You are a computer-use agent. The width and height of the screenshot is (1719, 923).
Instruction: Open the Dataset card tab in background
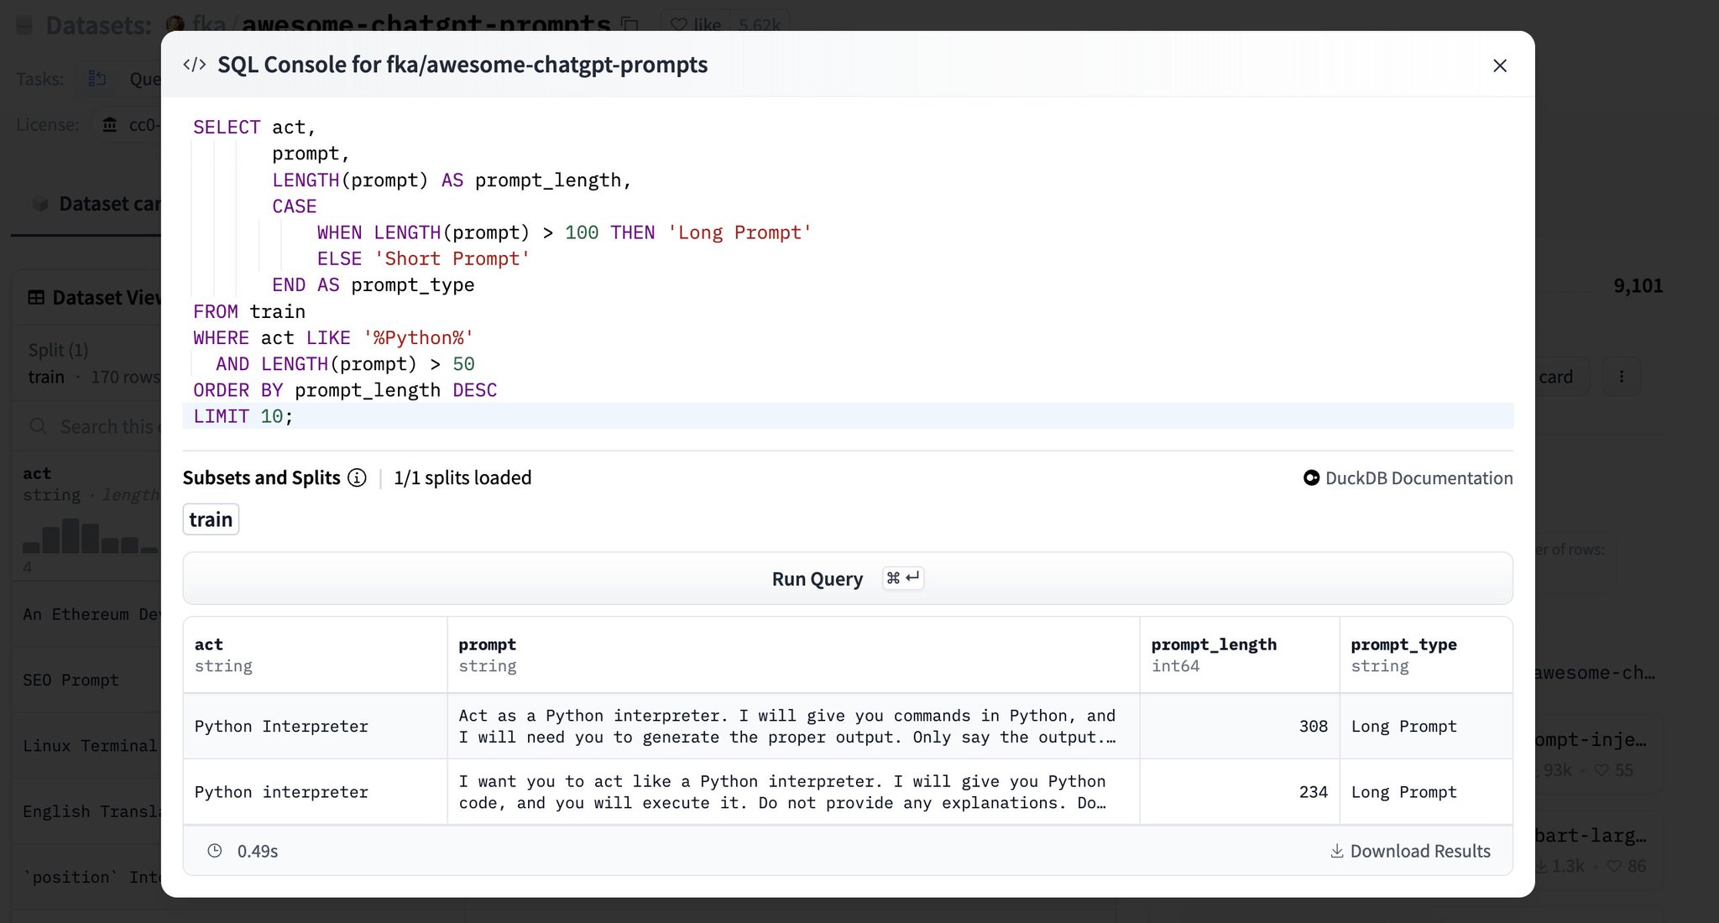click(x=97, y=204)
